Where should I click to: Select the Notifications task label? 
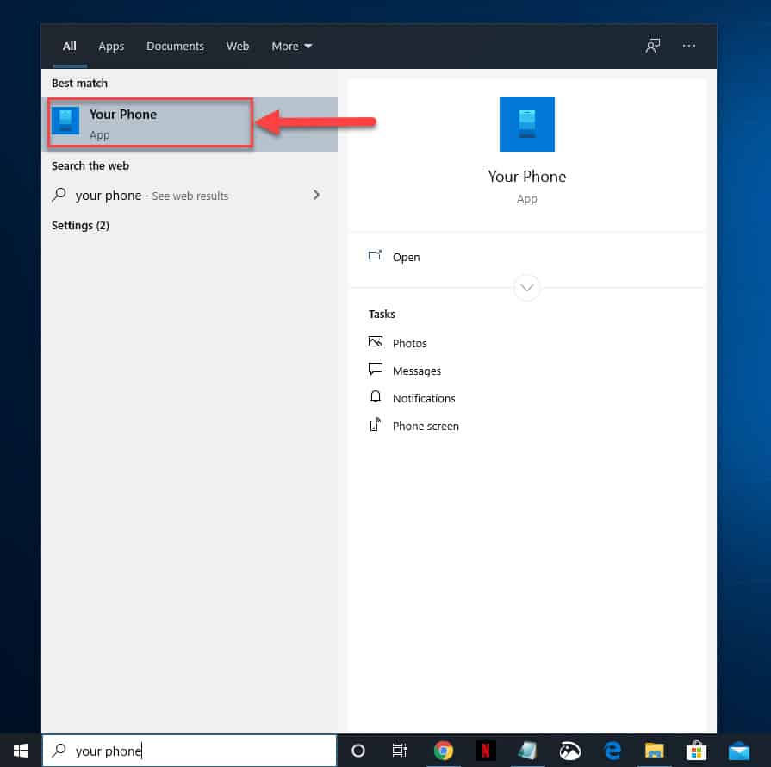[x=424, y=398]
